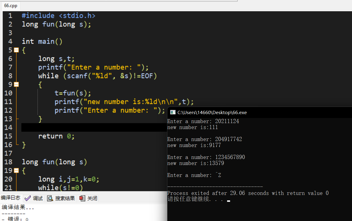Click the 'long i,j=1,k=0;' line
This screenshot has height=221, width=352.
[x=68, y=179]
